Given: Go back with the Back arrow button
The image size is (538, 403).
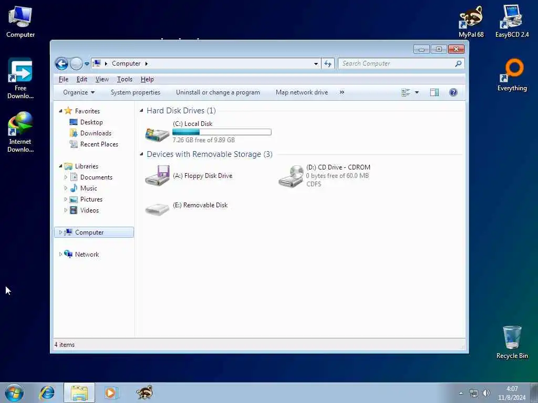Looking at the screenshot, I should pos(61,63).
